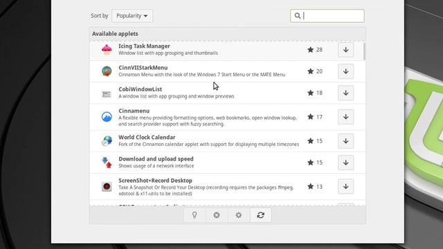This screenshot has width=443, height=249.
Task: Click the 'Shows usage of a network interface' description
Action: click(x=156, y=166)
